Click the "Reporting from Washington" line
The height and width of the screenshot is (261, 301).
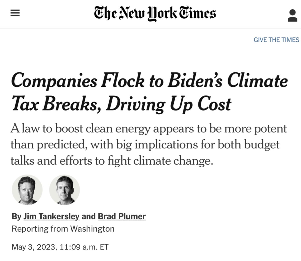tap(63, 229)
